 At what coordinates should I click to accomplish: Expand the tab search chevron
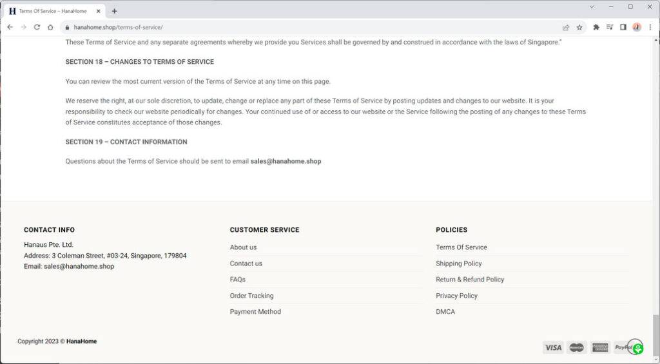[592, 6]
